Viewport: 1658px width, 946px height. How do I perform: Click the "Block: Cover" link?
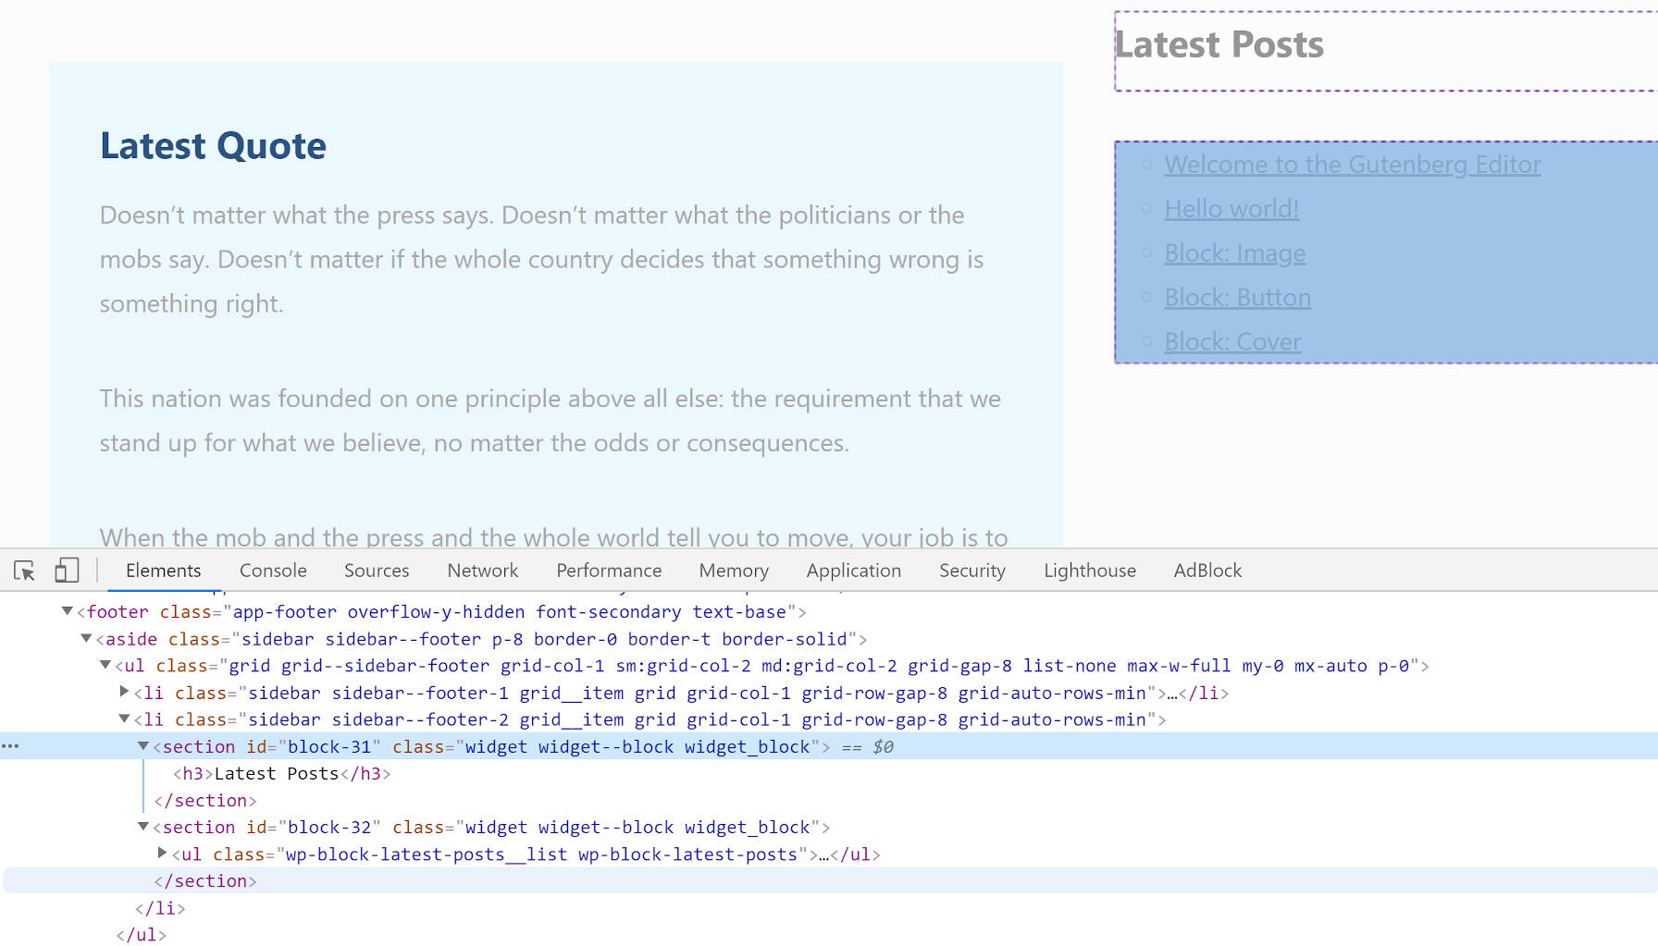click(1232, 341)
